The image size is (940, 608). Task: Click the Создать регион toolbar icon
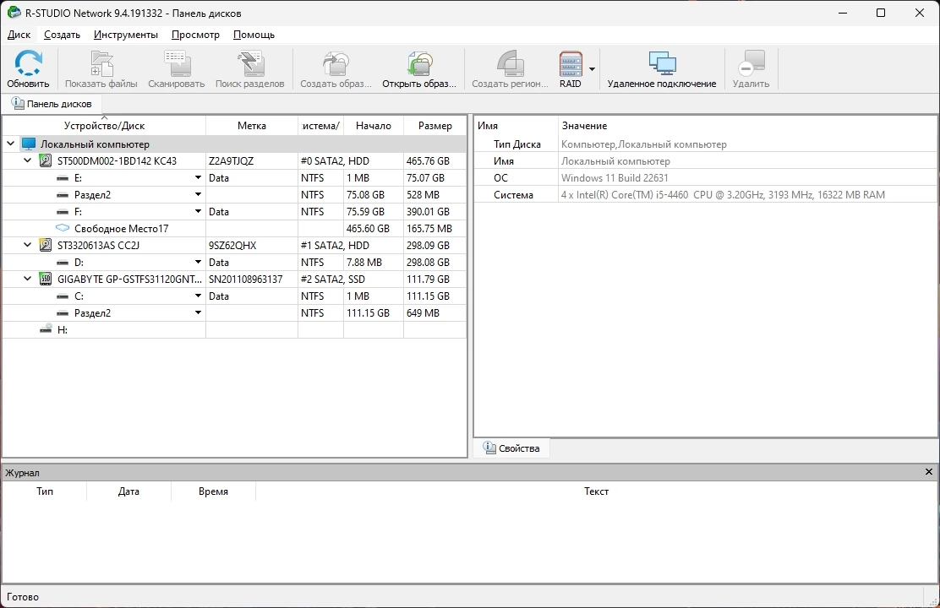point(511,62)
